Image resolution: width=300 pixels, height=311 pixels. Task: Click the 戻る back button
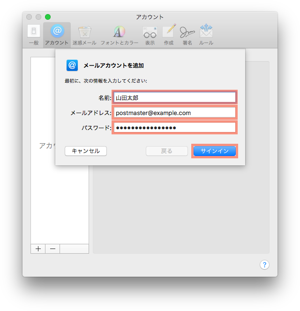click(166, 151)
